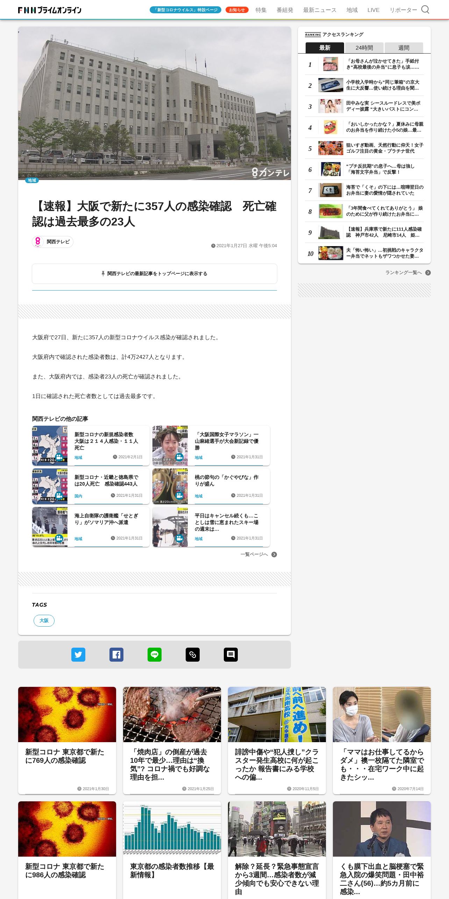Viewport: 449px width, 899px height.
Task: Click arrow icon beside 一覧ページへ
Action: coord(274,555)
